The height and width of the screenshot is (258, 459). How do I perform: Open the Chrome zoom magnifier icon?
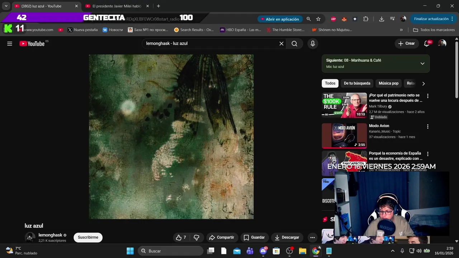(308, 19)
